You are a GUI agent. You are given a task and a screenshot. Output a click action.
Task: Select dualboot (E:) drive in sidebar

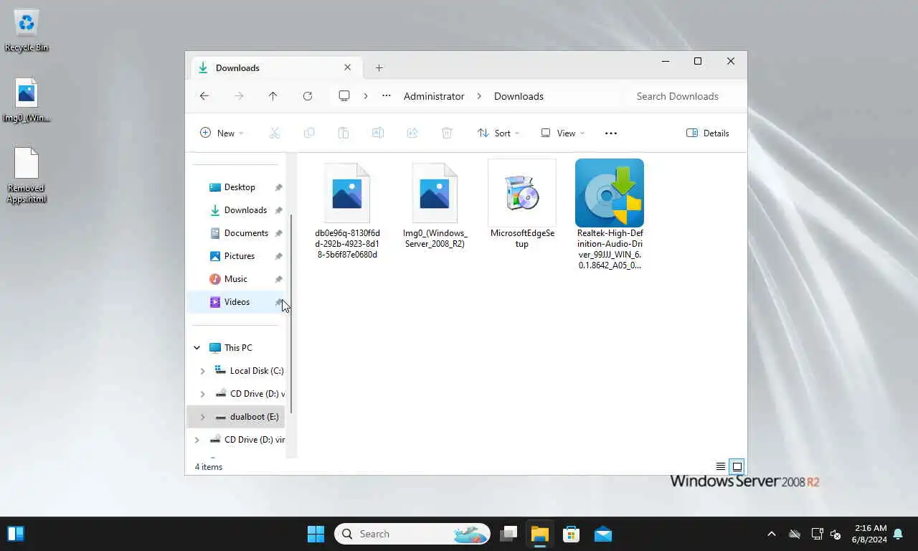pos(236,417)
